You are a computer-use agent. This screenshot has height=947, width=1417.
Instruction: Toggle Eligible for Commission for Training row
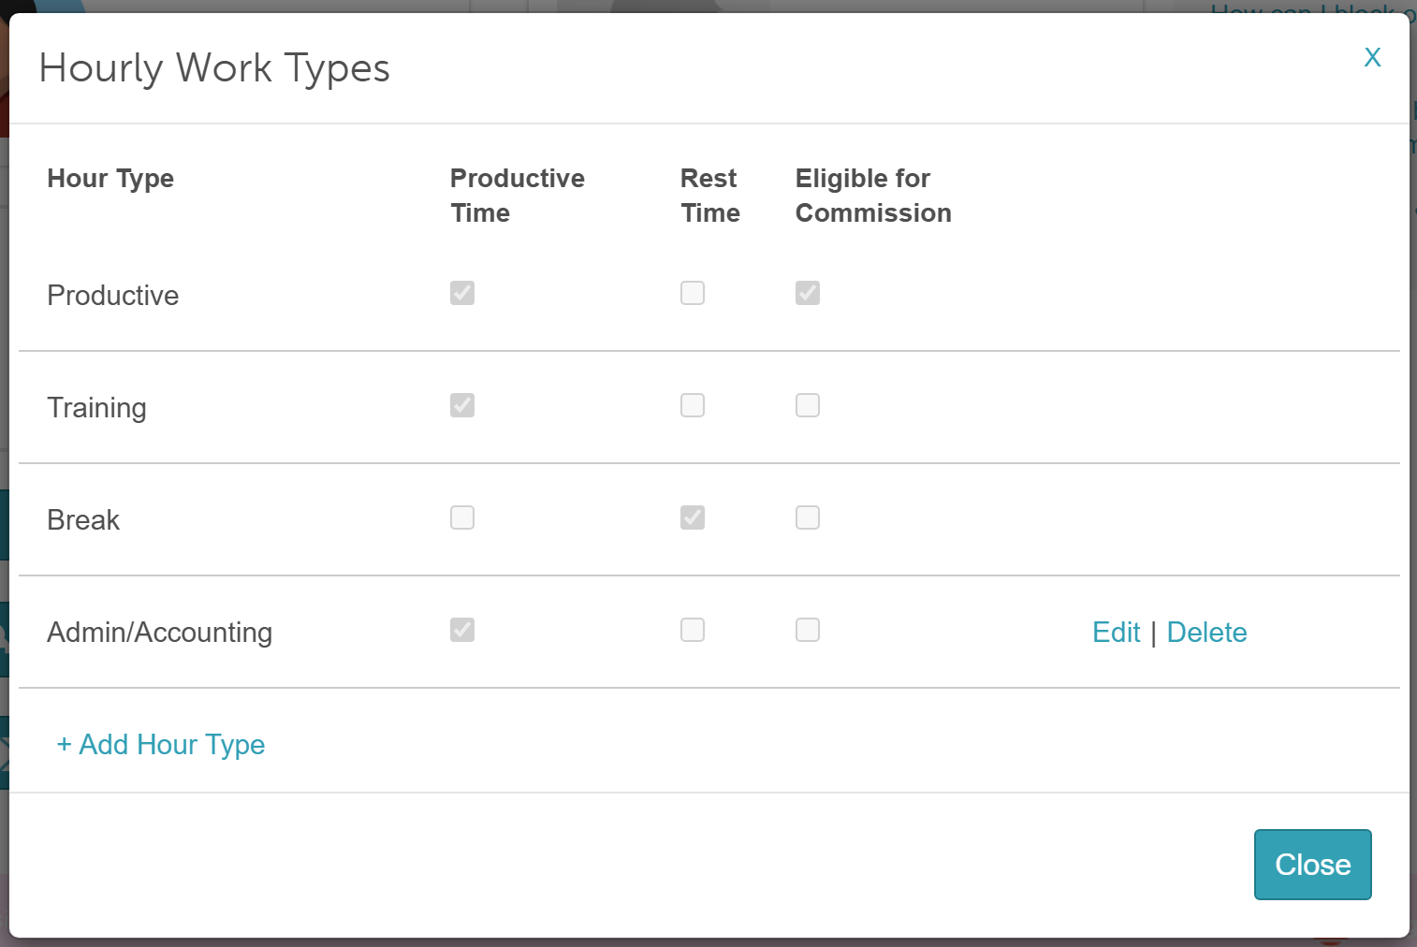(808, 405)
